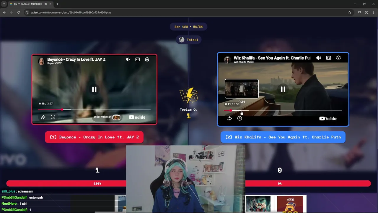This screenshot has height=213, width=378.
Task: Pause the See You Again video
Action: pos(283,89)
